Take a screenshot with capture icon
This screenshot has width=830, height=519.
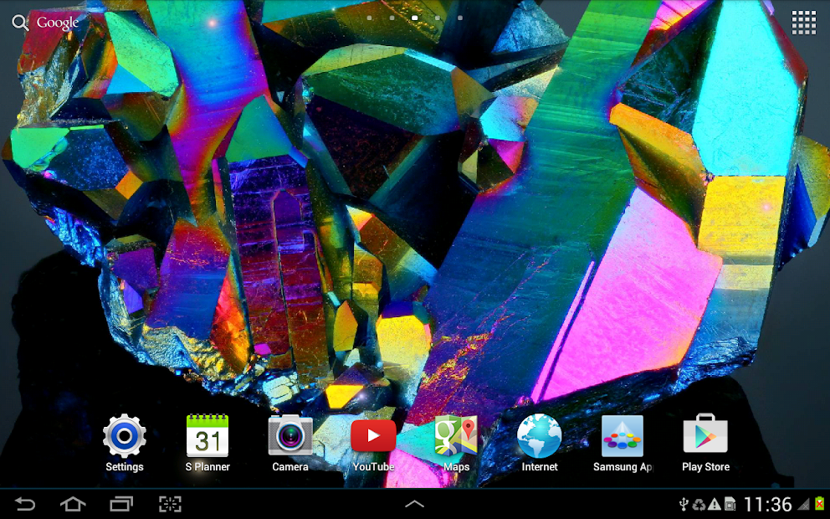point(170,504)
